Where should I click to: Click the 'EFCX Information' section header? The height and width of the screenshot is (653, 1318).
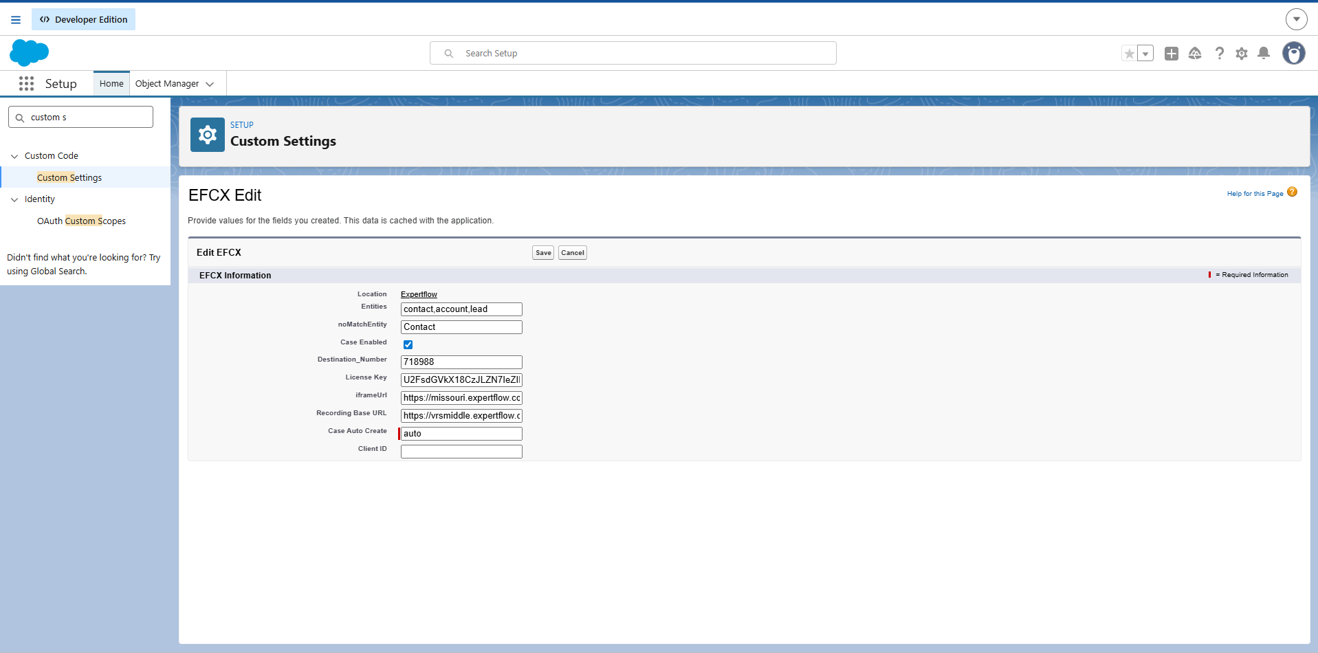coord(235,276)
